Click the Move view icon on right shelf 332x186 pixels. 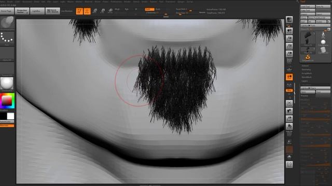(x=289, y=111)
